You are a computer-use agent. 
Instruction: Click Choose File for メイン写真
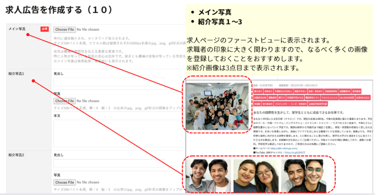[x=64, y=29]
